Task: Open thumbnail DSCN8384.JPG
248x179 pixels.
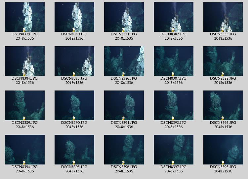Action: pos(25,61)
